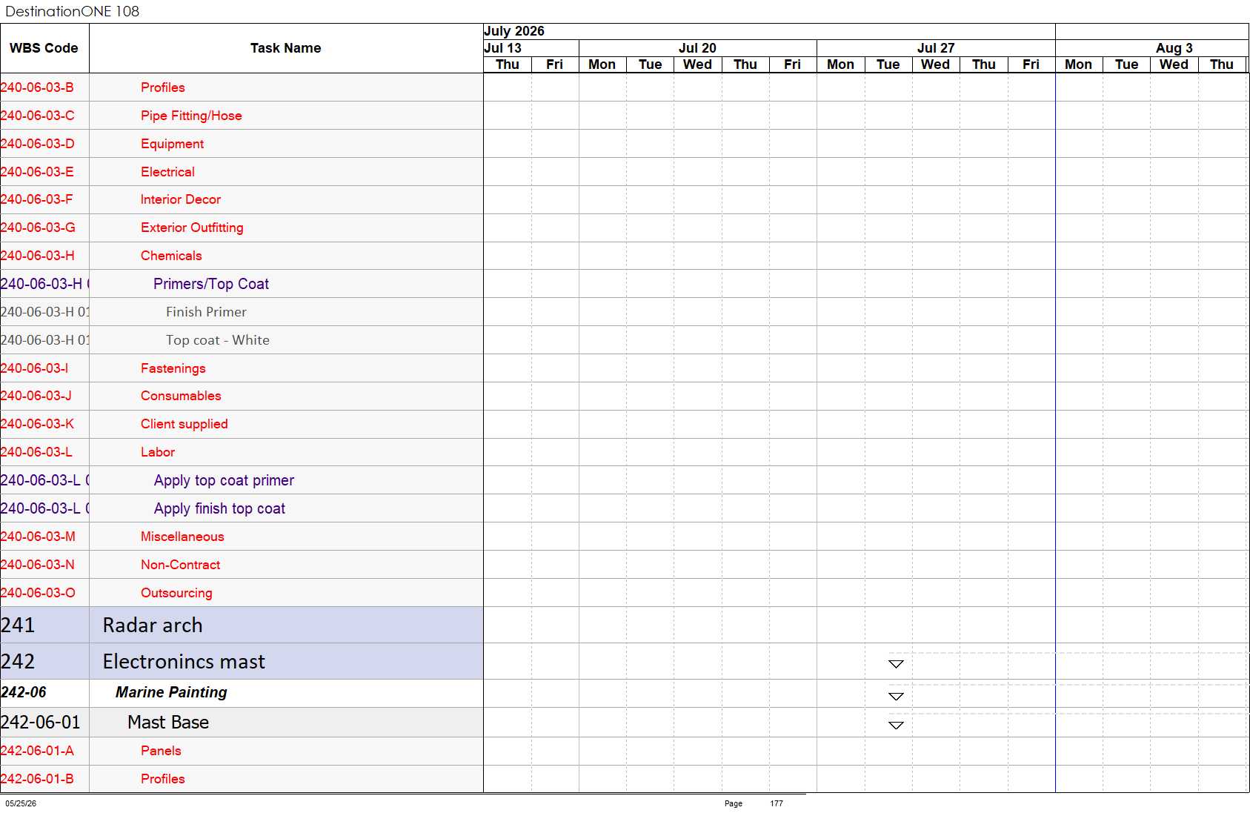Click the summary marker for Electronincs mast
Screen dimensions: 1250x813
tap(896, 664)
